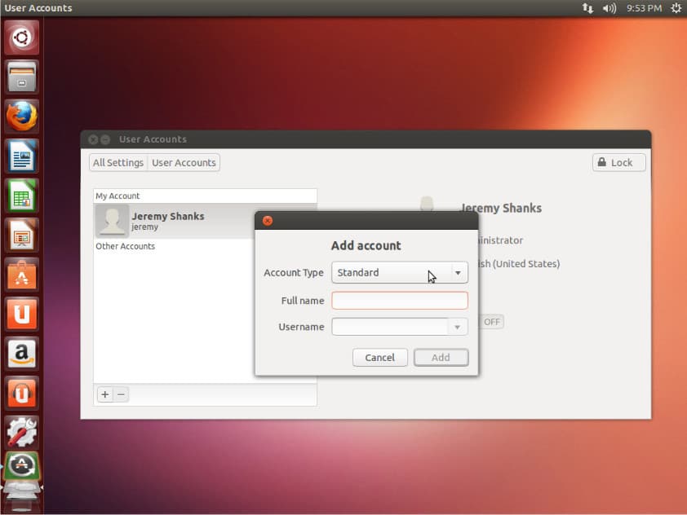The height and width of the screenshot is (515, 687).
Task: Select Jeremy Shanks in the account list
Action: (x=175, y=221)
